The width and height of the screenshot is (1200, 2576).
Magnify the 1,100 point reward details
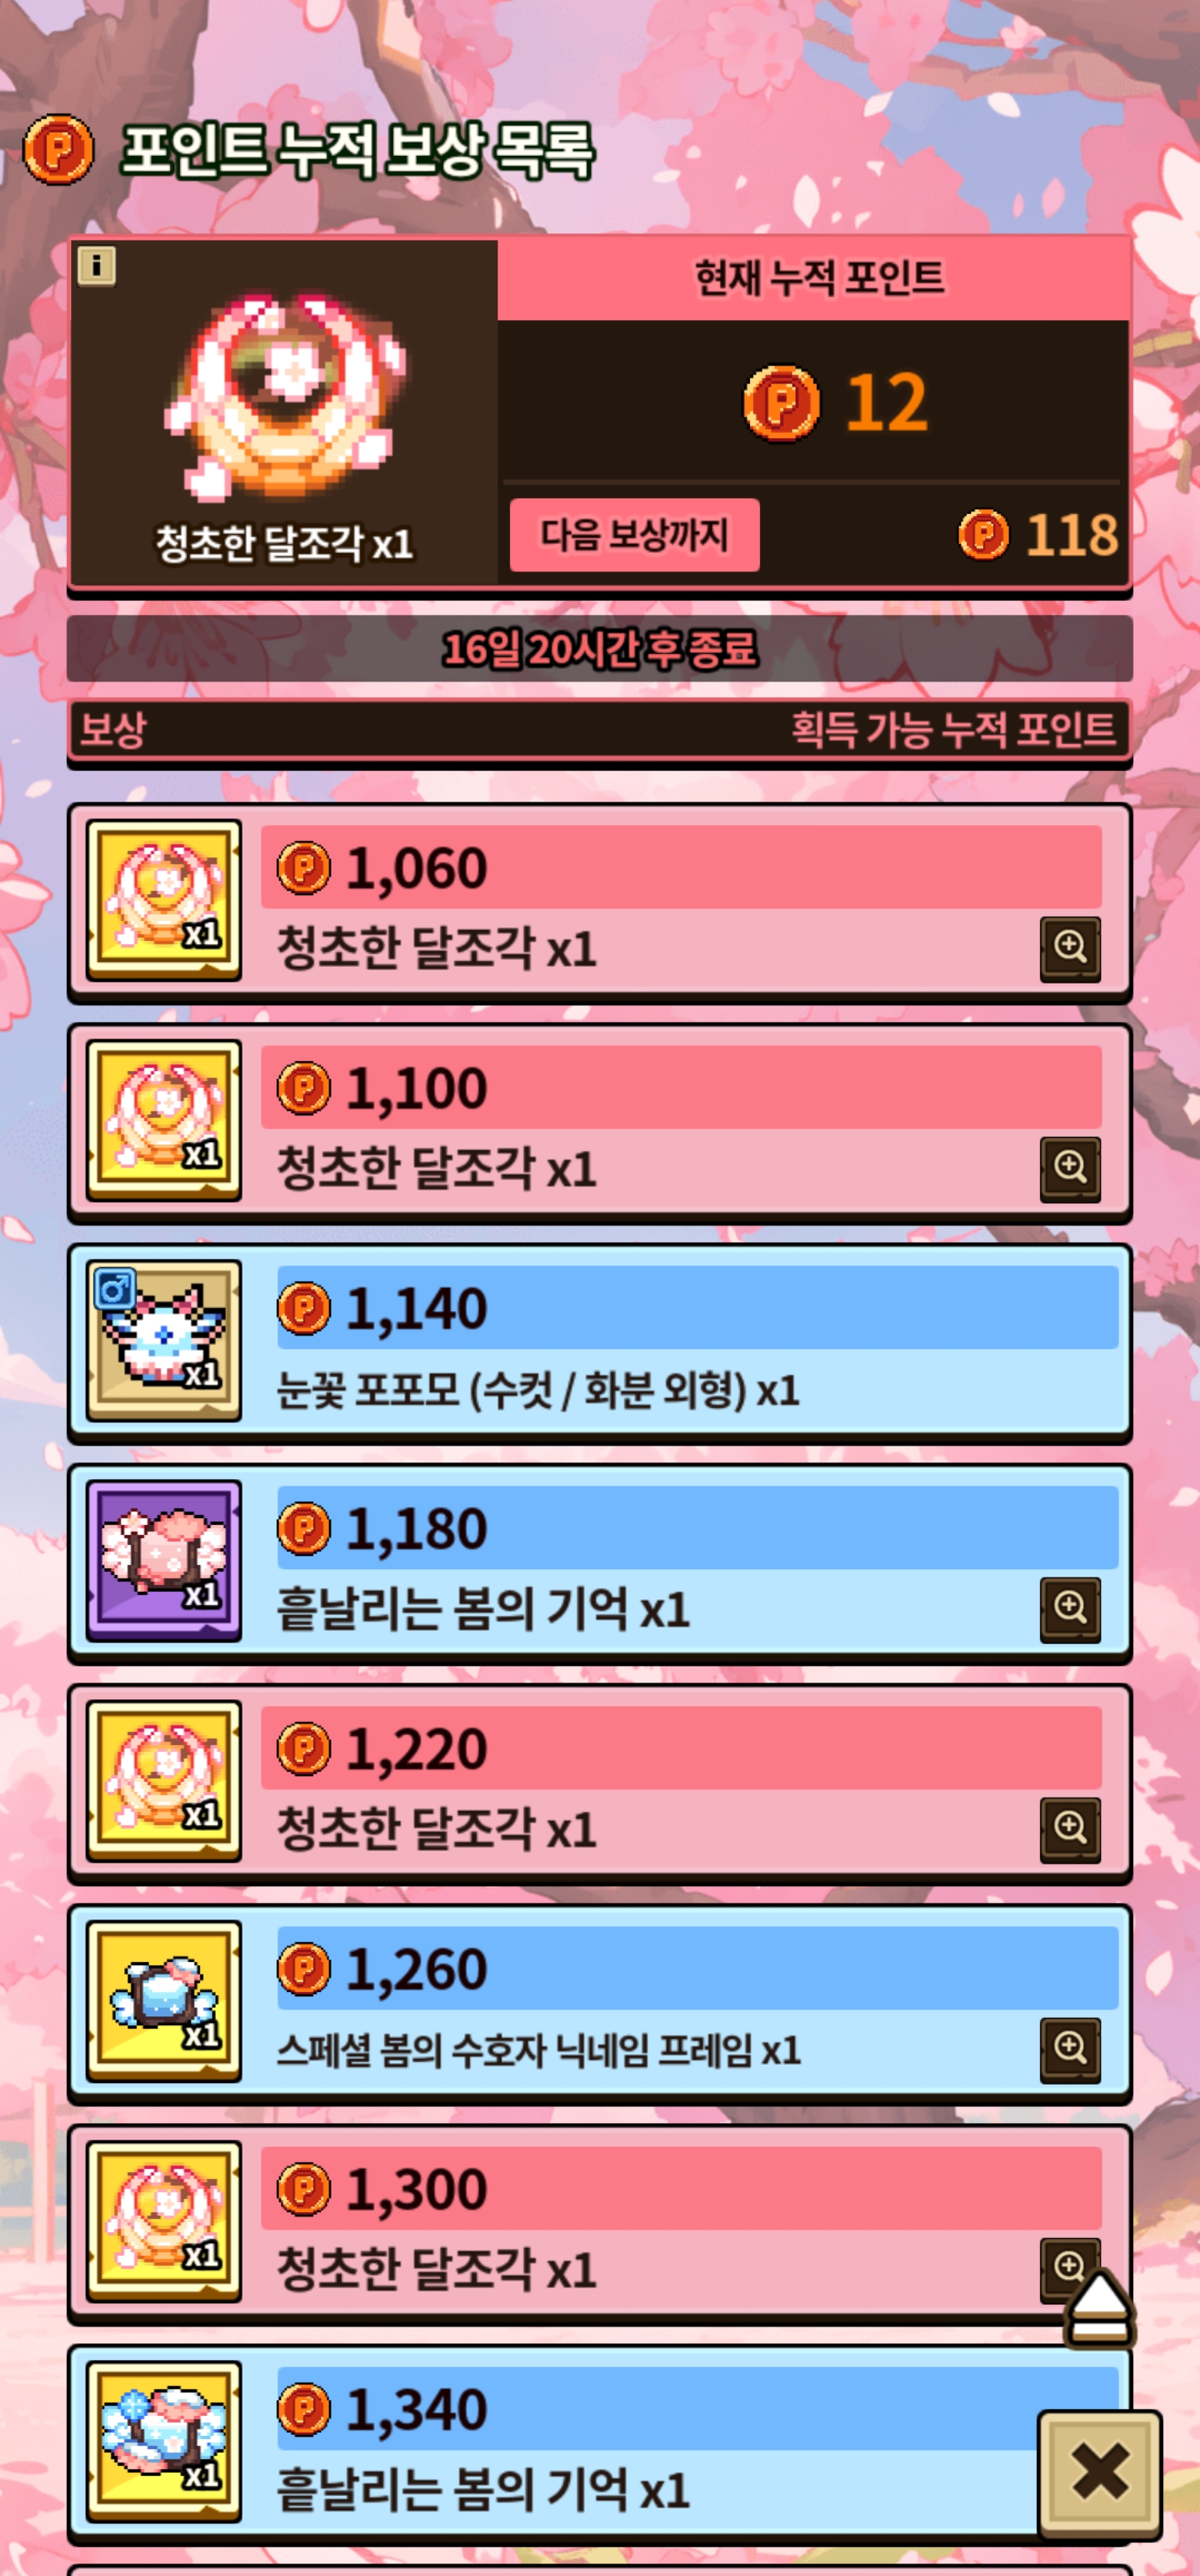pos(1070,1169)
